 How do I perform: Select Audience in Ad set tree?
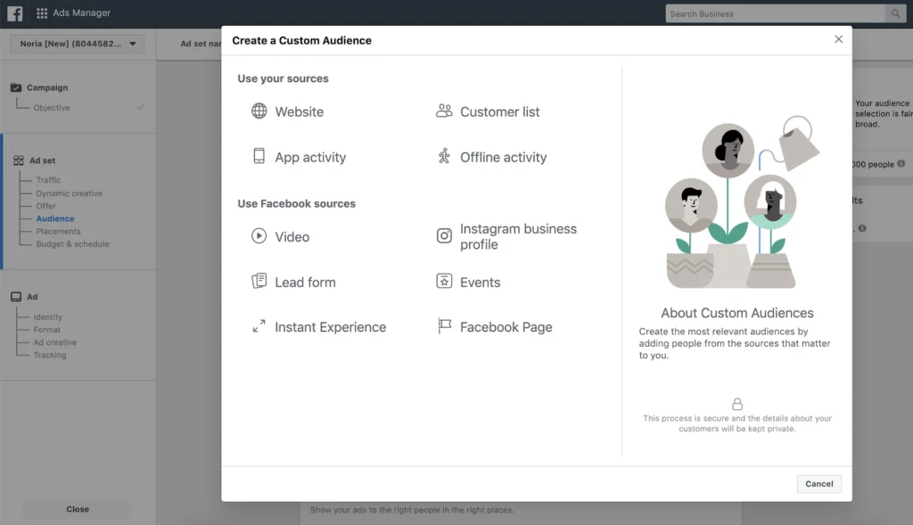point(55,218)
